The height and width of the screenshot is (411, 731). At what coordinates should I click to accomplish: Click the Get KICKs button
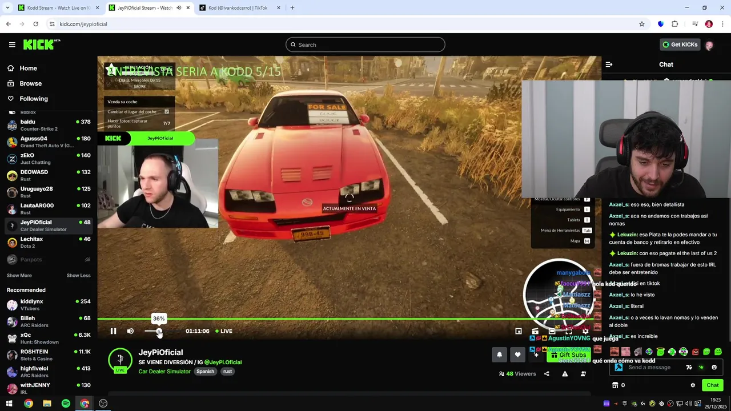[x=680, y=45]
